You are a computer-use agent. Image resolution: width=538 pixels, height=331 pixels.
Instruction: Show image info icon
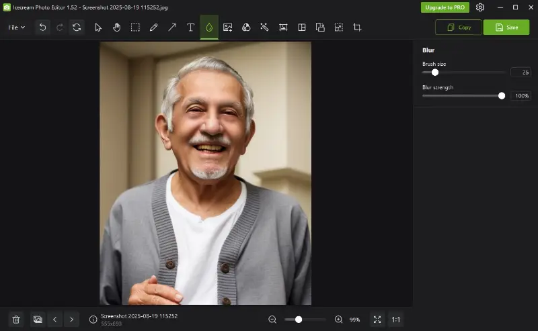[93, 320]
